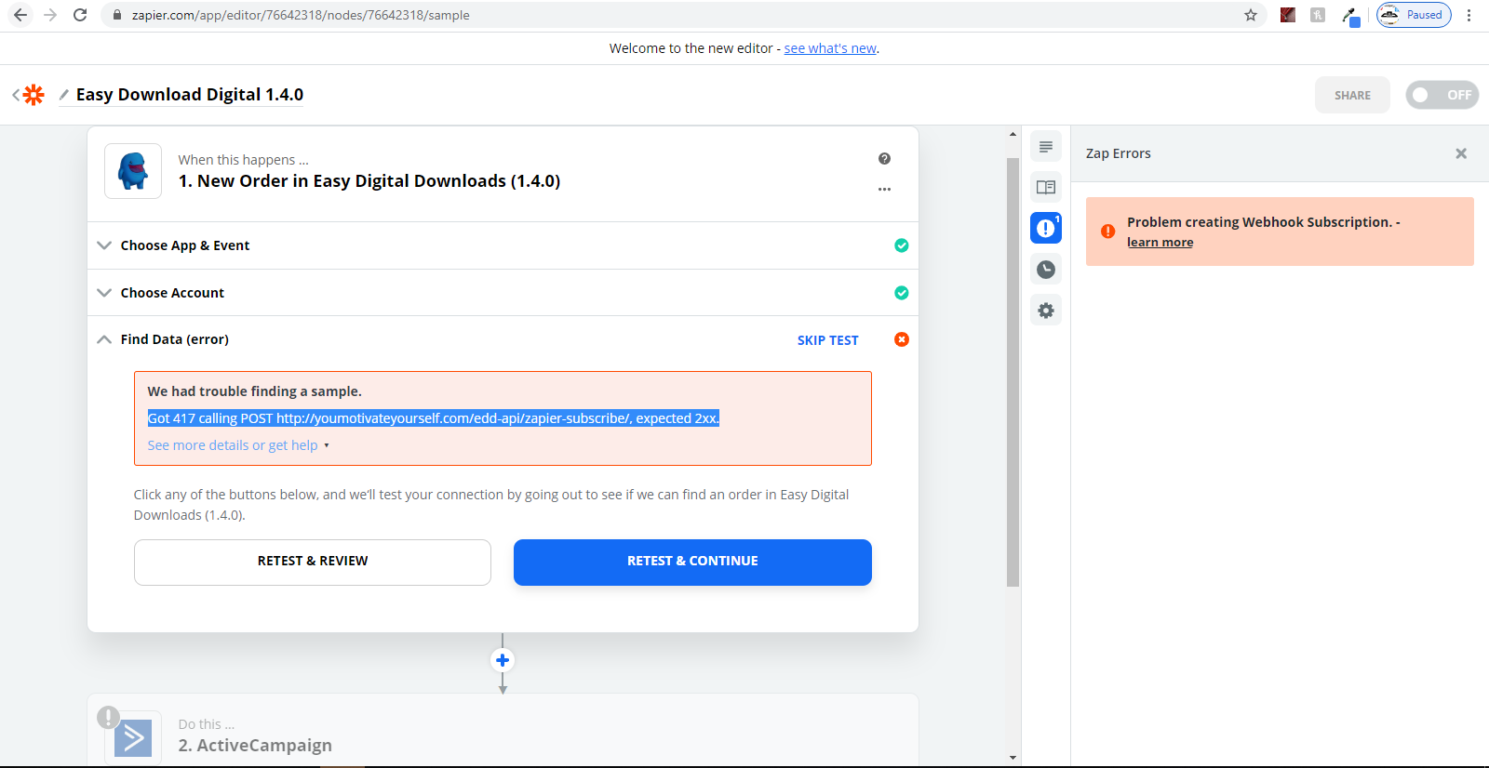
Task: Open the history clock sidebar icon
Action: 1046,270
